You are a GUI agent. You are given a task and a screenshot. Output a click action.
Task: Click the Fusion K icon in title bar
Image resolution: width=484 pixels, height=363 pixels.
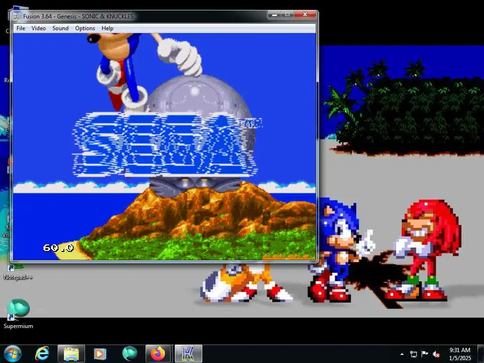[17, 17]
